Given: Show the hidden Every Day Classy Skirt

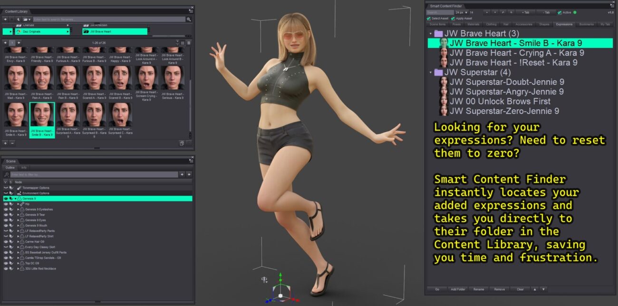Looking at the screenshot, I should point(6,247).
